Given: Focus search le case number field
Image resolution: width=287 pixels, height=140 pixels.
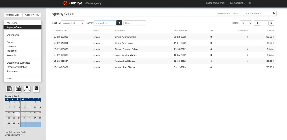Looking at the screenshot, I should pos(229,13).
